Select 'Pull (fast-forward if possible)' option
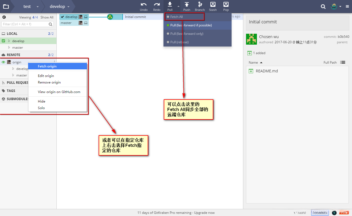The height and width of the screenshot is (216, 352). [x=198, y=25]
